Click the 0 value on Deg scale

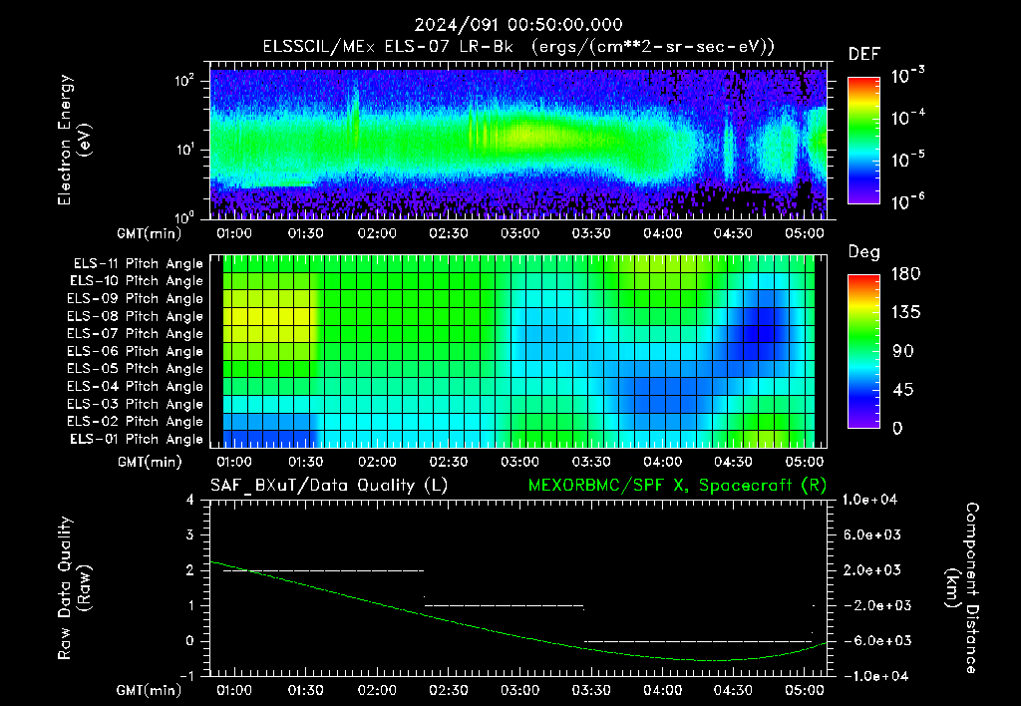(x=897, y=428)
